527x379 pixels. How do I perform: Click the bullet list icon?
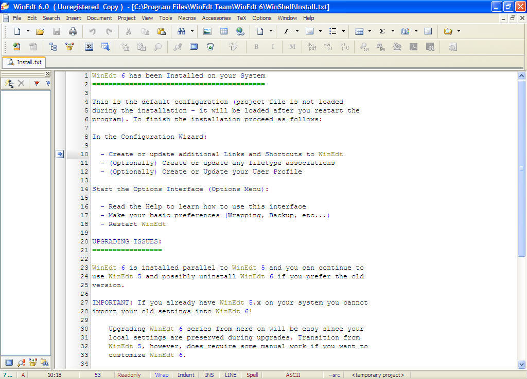coord(333,31)
